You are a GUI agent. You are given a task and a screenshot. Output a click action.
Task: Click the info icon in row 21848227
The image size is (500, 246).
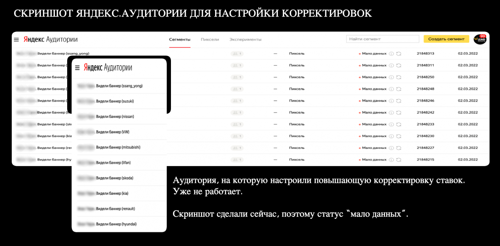(391, 148)
